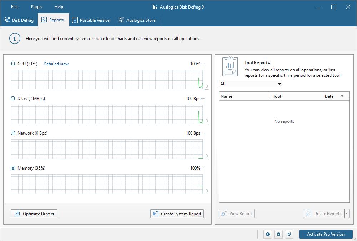The image size is (357, 241).
Task: Click the double-chevron expand icon in status bar
Action: pyautogui.click(x=289, y=234)
